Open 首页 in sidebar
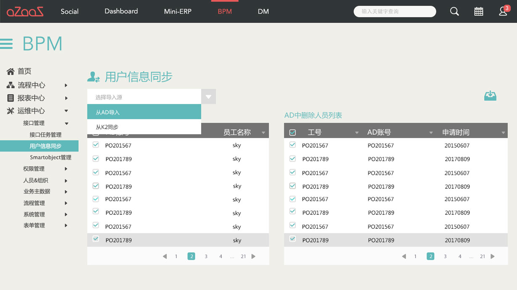 pyautogui.click(x=24, y=71)
